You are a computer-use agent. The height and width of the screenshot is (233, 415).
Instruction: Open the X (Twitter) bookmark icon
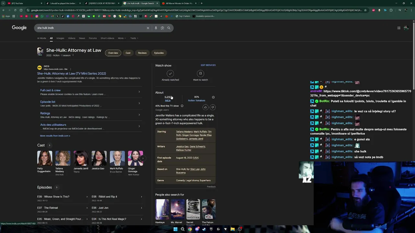57,16
